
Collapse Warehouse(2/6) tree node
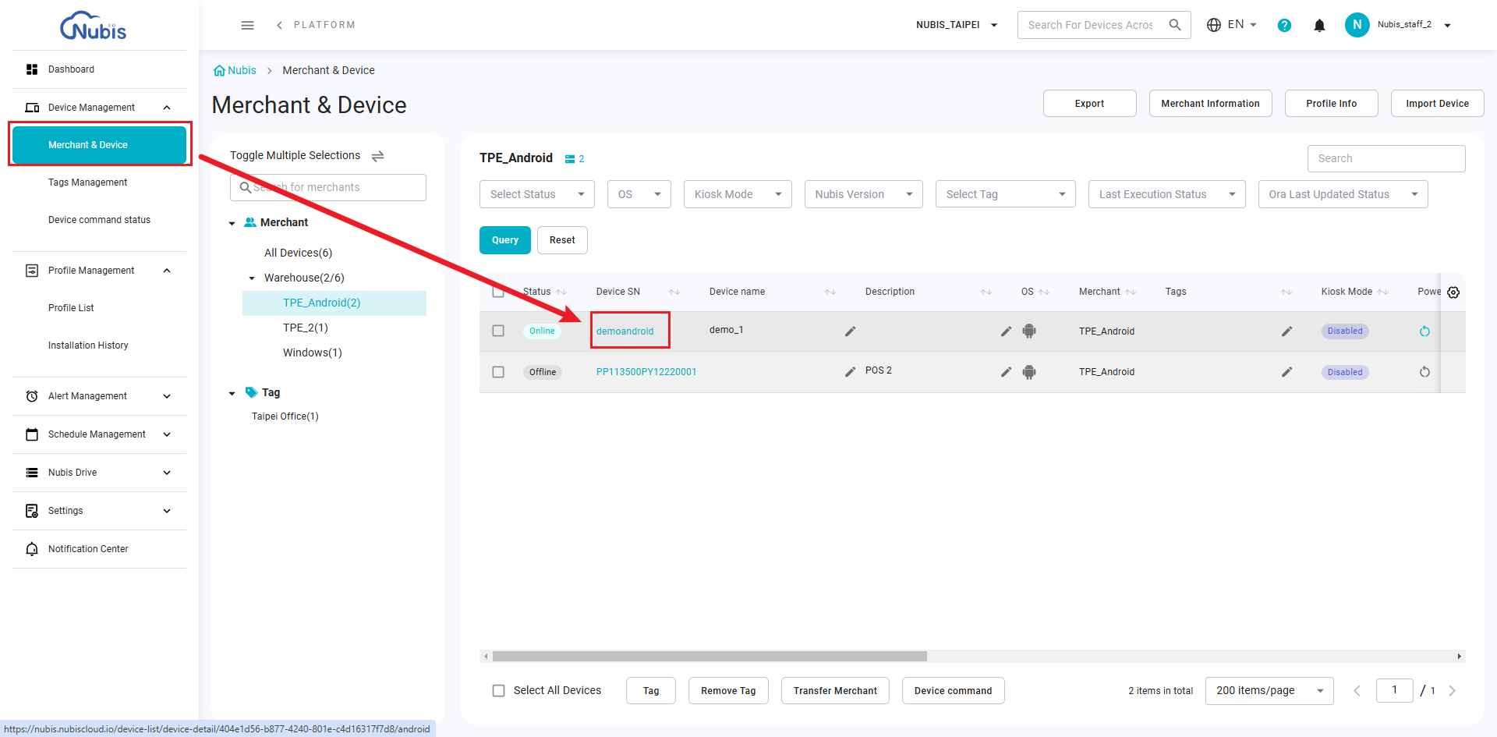(x=252, y=278)
